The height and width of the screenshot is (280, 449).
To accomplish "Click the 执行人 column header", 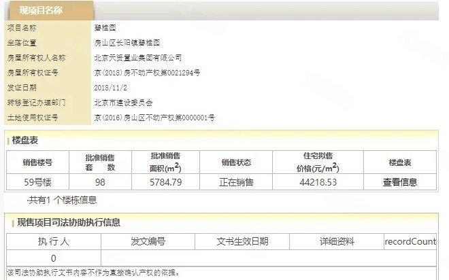I will click(53, 241).
